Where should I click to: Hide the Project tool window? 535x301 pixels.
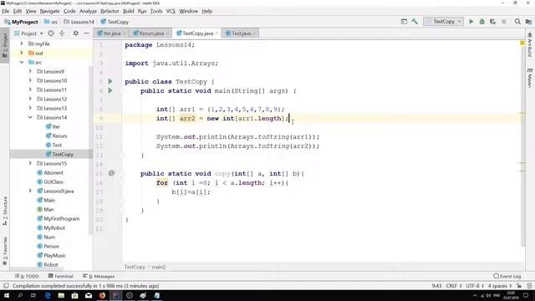[x=86, y=33]
